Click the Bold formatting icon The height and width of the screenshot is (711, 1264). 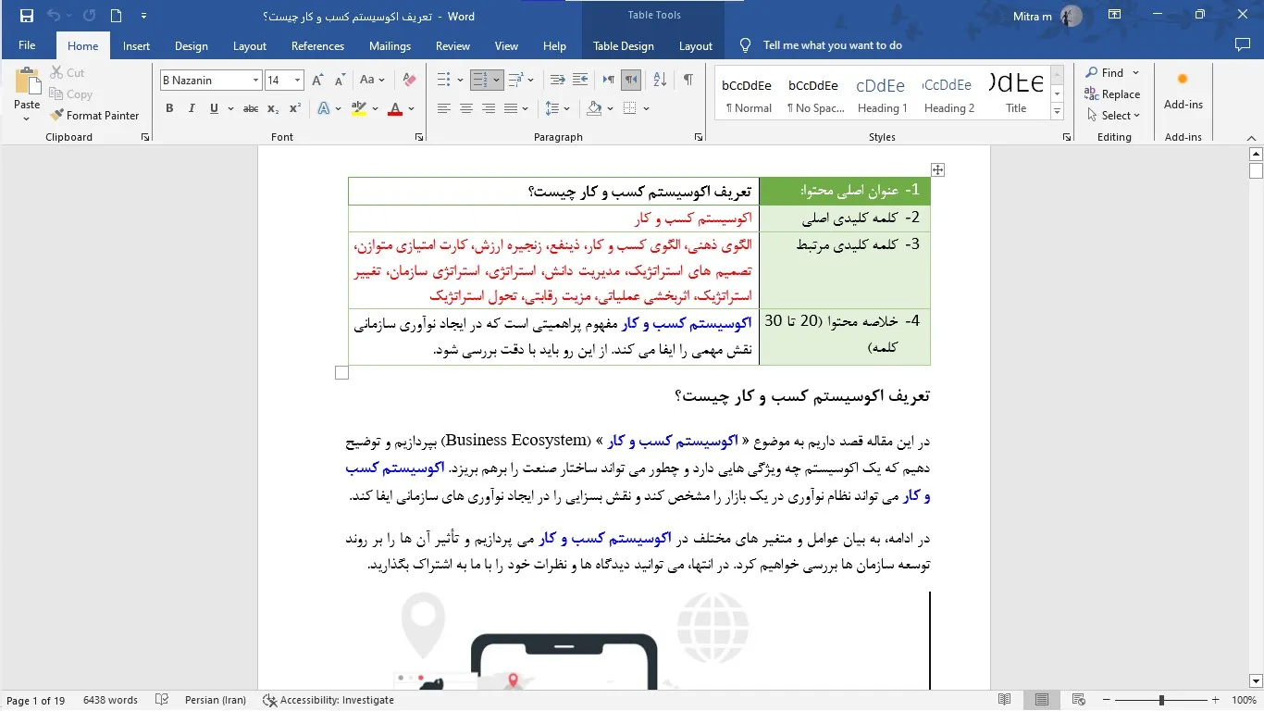pos(169,108)
